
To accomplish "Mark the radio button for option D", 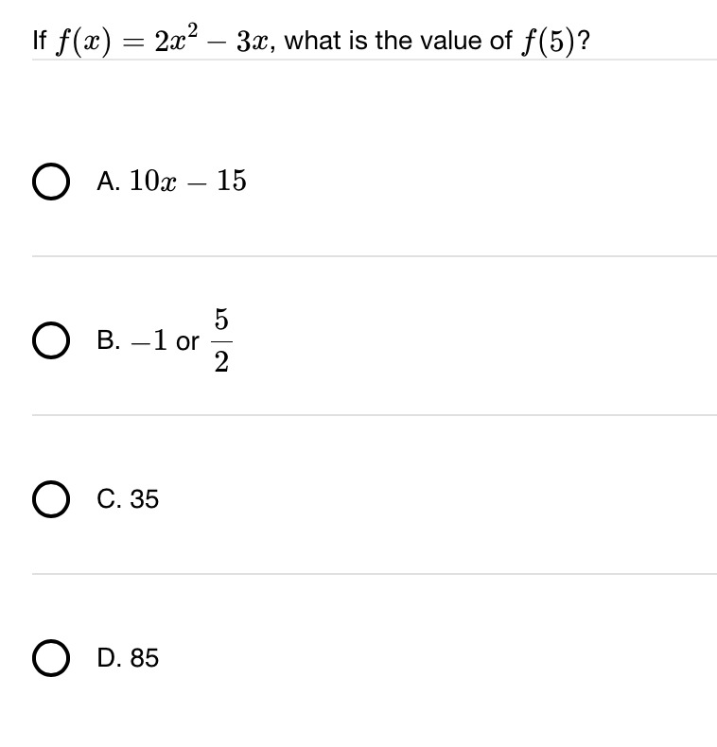I will coord(51,658).
